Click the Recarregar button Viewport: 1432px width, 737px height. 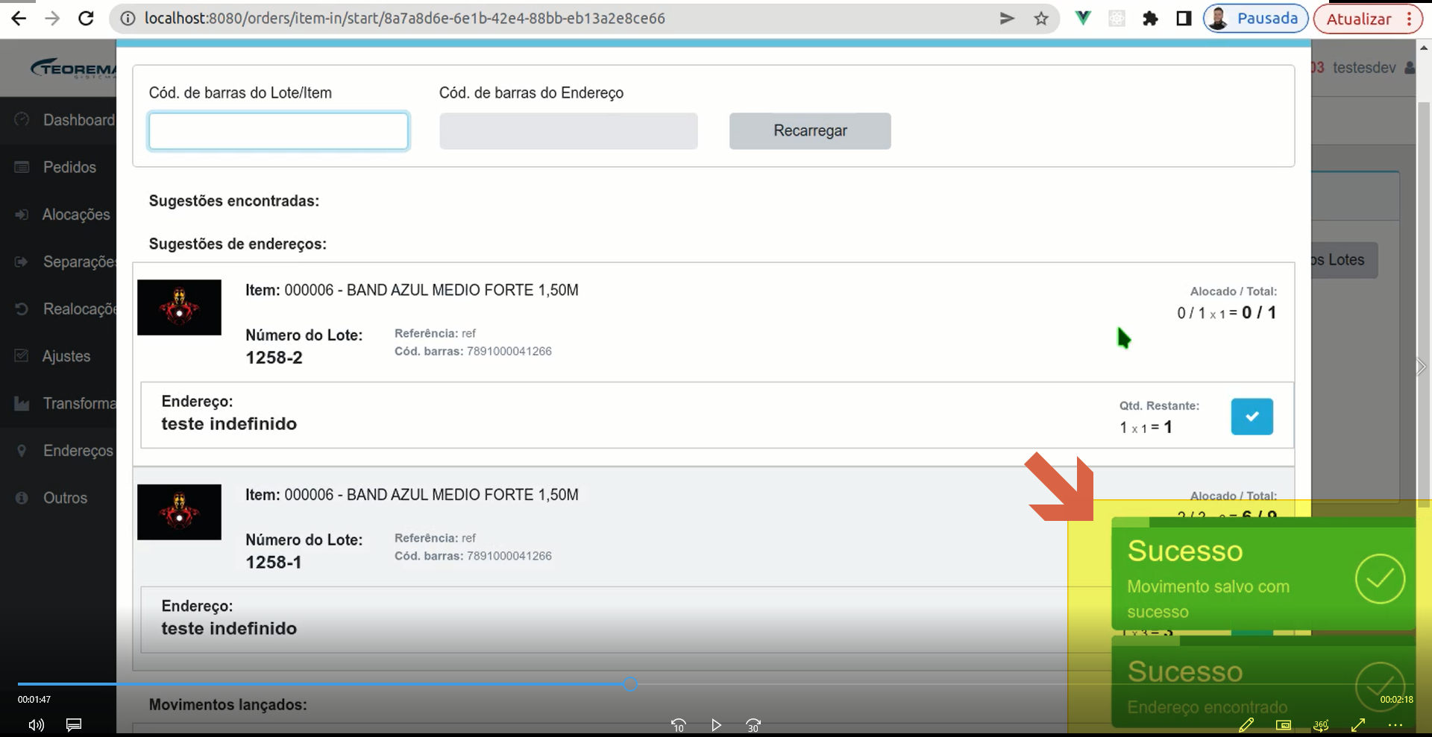click(x=810, y=131)
